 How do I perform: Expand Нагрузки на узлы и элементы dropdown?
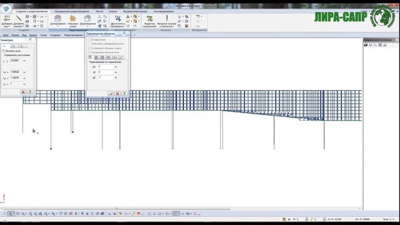[174, 26]
